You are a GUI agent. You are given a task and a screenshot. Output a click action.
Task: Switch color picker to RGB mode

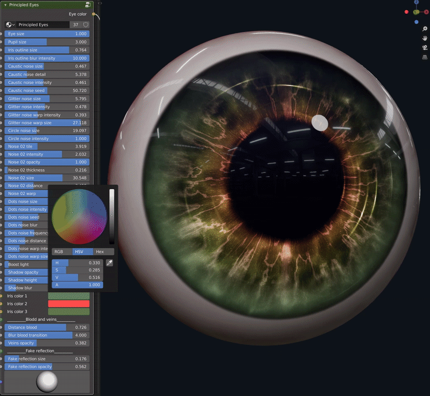[62, 251]
